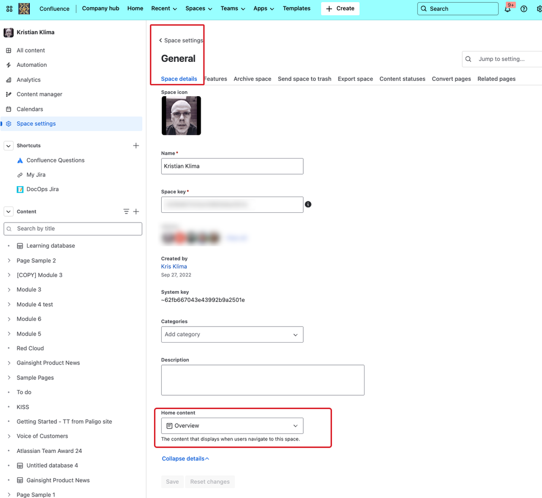Click the Jump to setting search icon

click(x=468, y=59)
